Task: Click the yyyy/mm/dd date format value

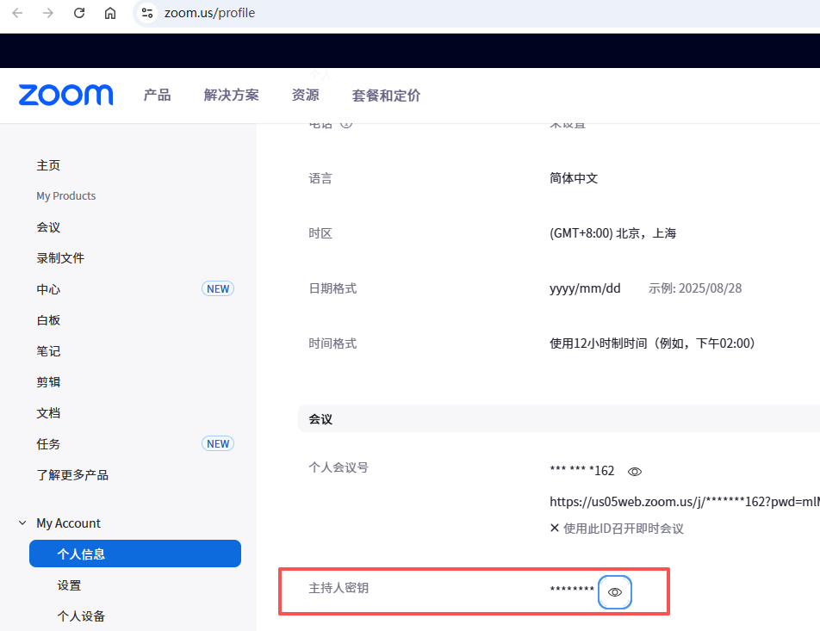Action: click(x=585, y=288)
